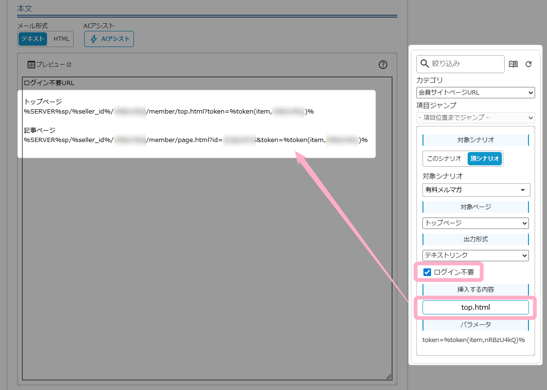Uncheck the ログイン不要 checkbox
Image resolution: width=547 pixels, height=390 pixels.
[427, 272]
